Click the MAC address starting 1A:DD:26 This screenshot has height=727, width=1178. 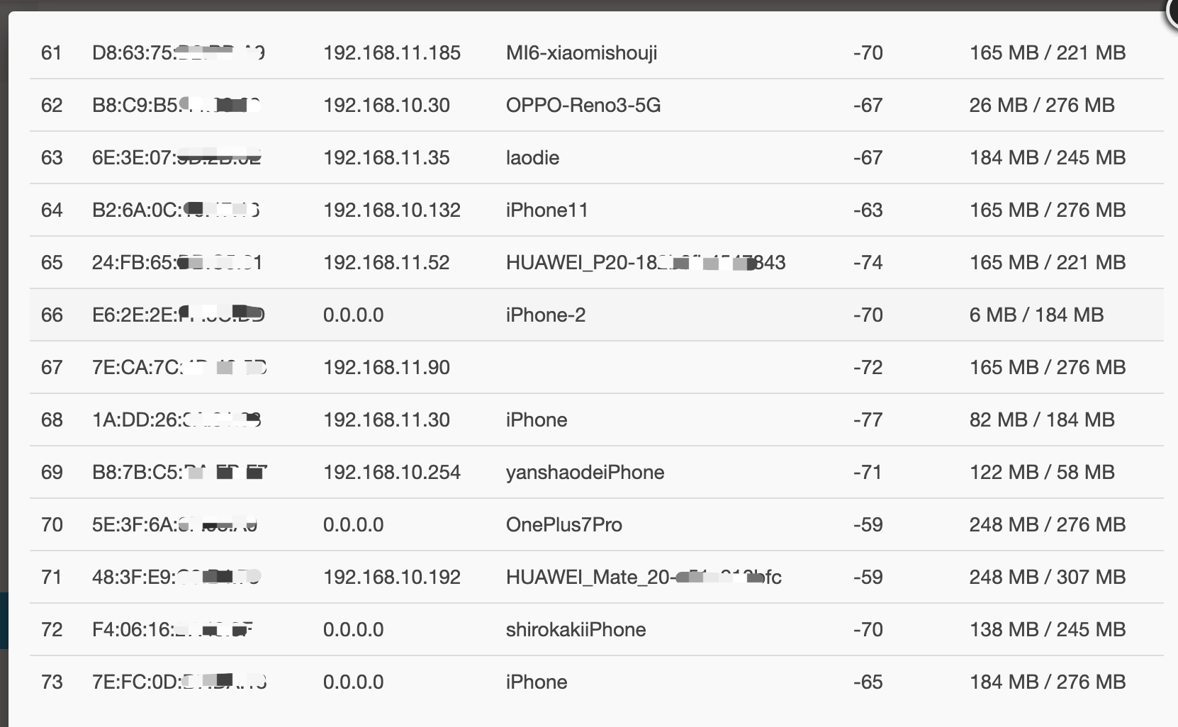pos(176,420)
